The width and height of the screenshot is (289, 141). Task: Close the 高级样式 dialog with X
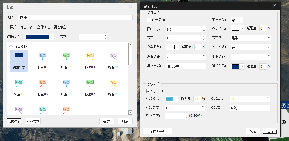pyautogui.click(x=274, y=6)
